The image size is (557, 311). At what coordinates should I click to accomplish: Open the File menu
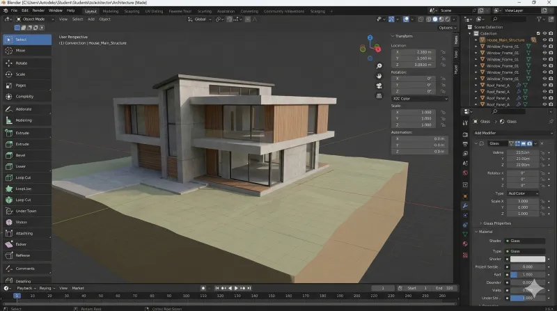pos(14,10)
